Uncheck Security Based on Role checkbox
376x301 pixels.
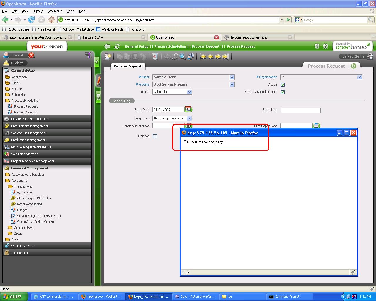[283, 92]
